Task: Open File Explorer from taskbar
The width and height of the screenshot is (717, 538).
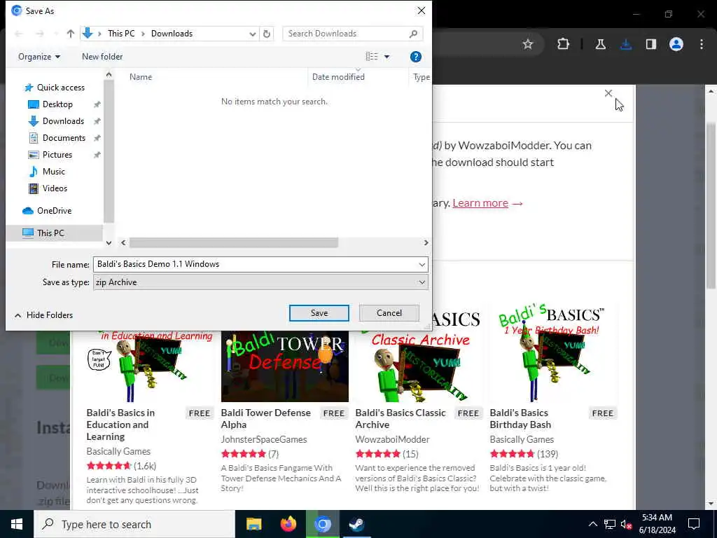Action: [x=253, y=524]
